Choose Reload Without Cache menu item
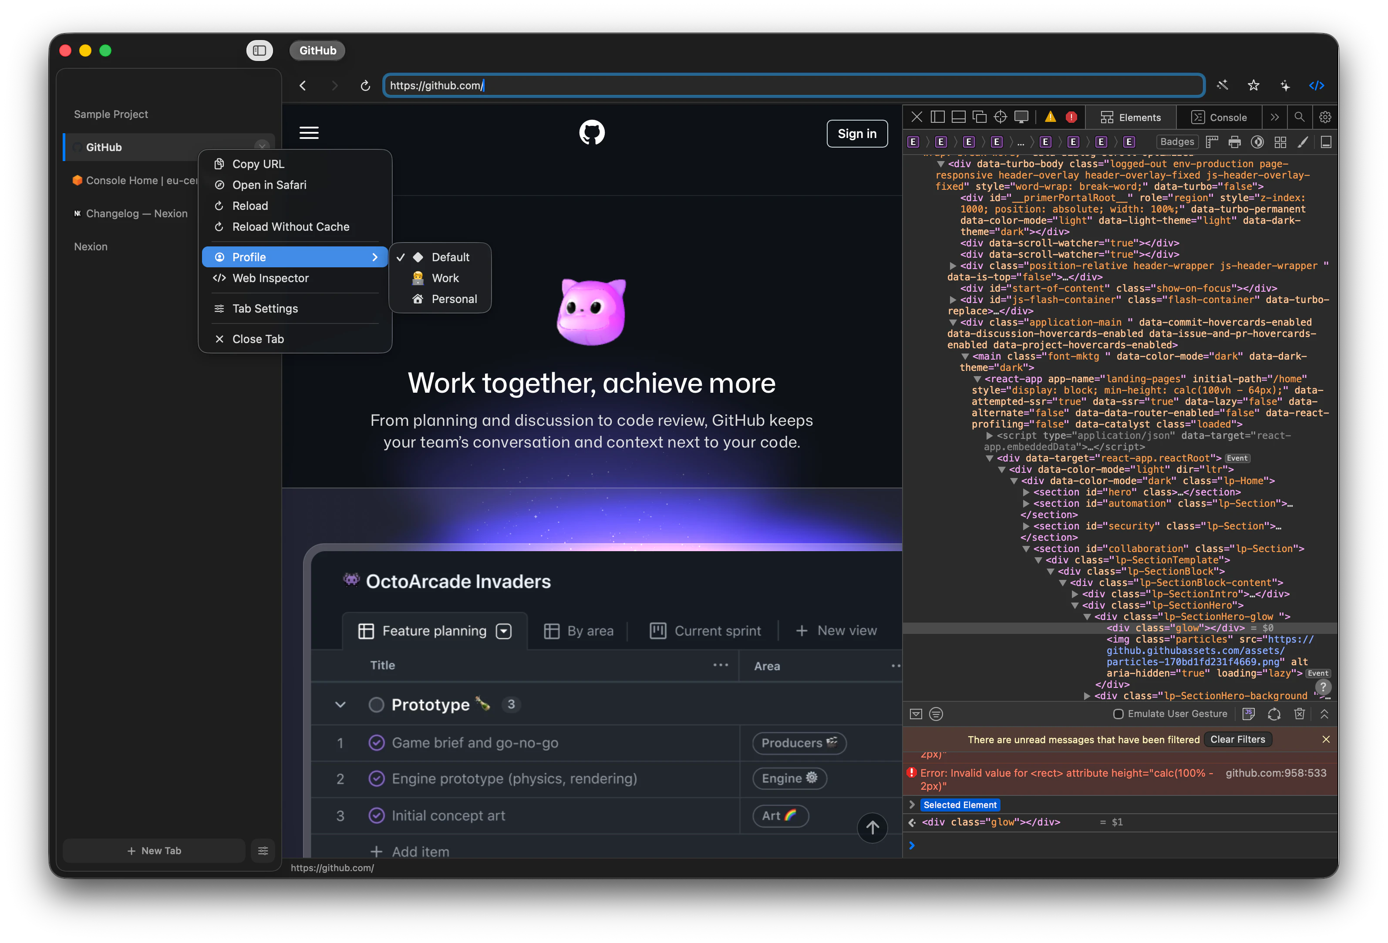 [x=295, y=226]
